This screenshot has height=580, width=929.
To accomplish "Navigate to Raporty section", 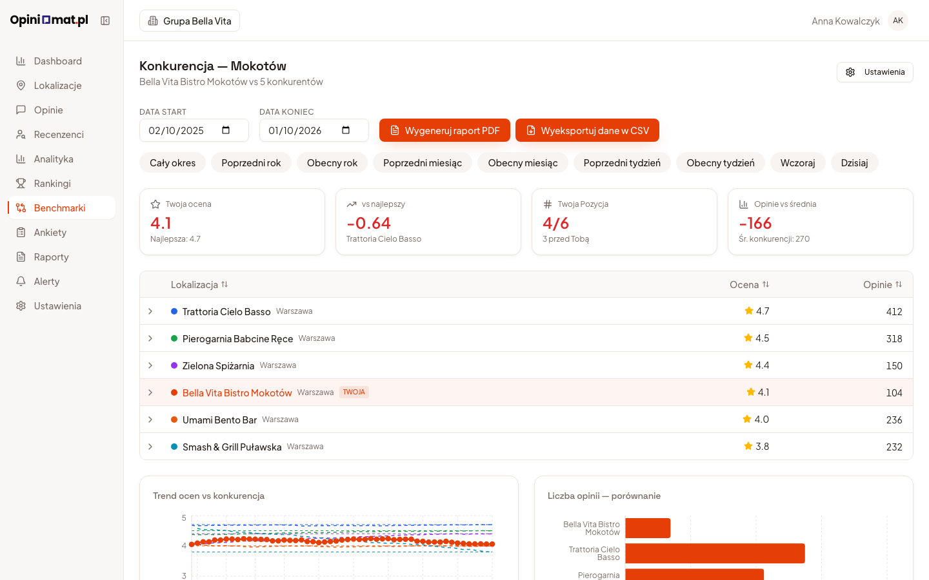I will (x=62, y=257).
